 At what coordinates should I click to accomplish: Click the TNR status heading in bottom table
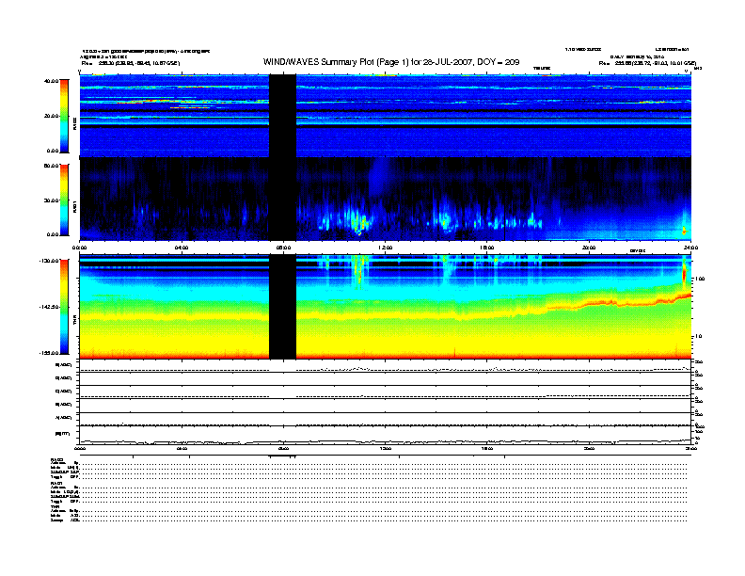[x=55, y=507]
